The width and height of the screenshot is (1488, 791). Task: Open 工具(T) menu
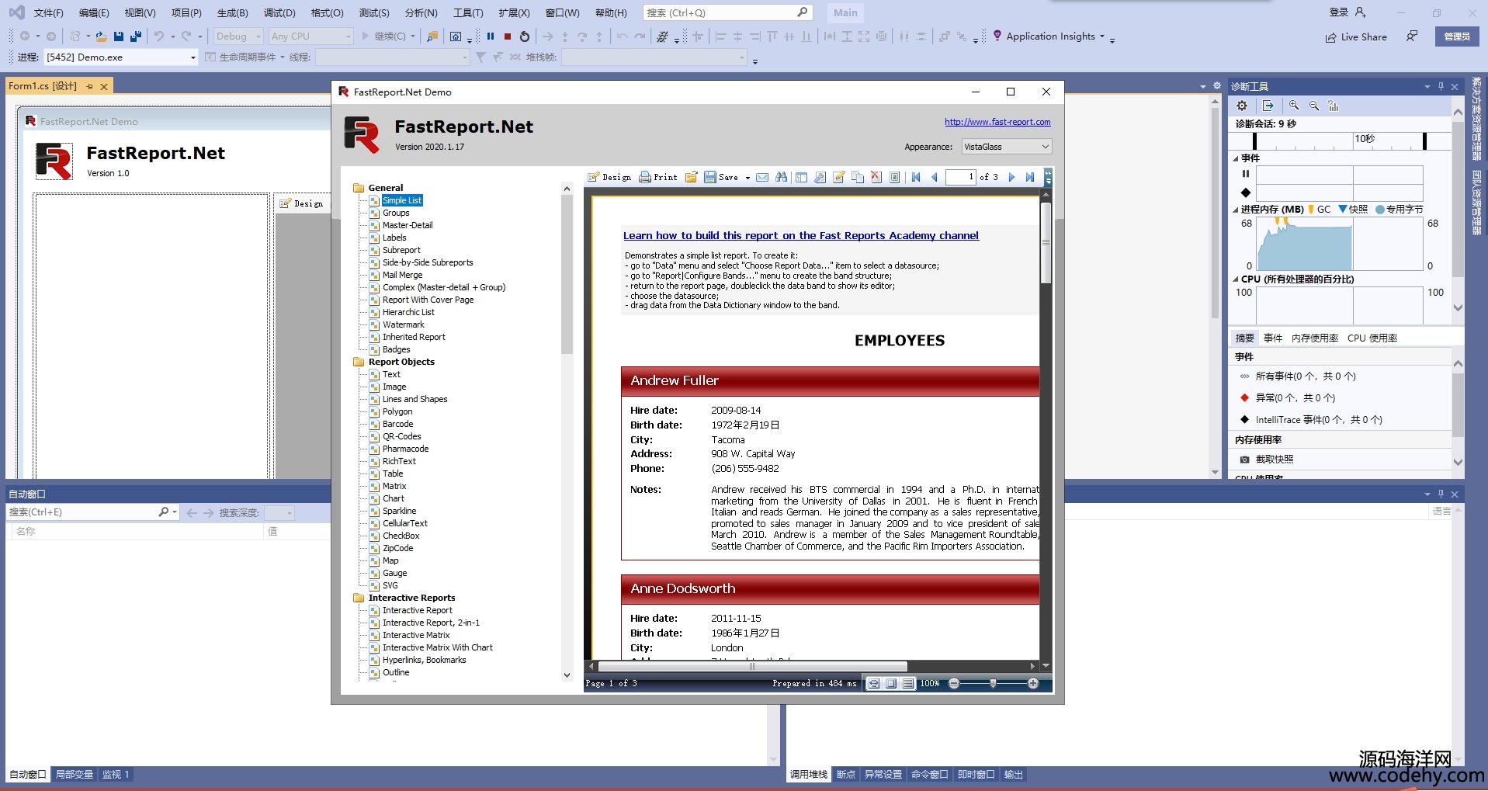[468, 12]
